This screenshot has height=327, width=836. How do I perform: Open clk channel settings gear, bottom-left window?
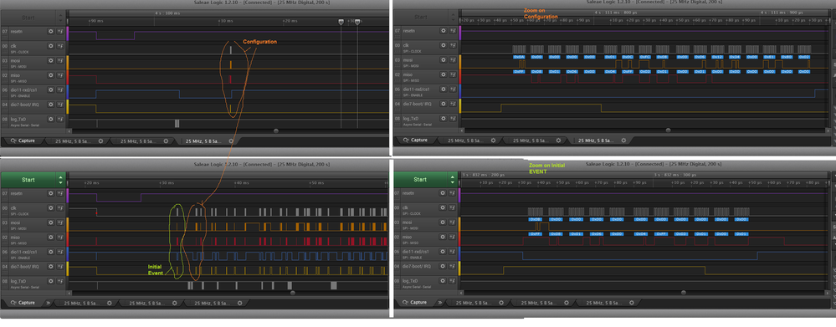[51, 207]
